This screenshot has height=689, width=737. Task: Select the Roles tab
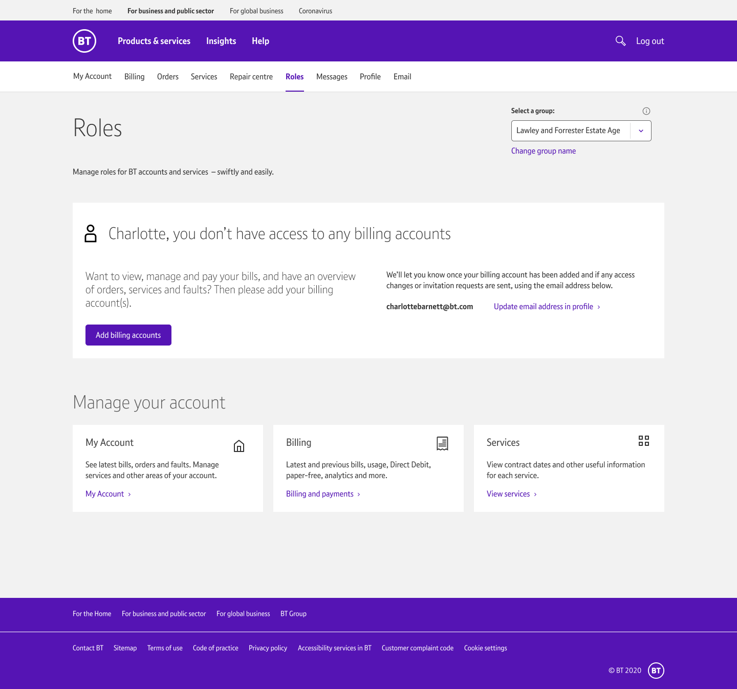(x=295, y=77)
